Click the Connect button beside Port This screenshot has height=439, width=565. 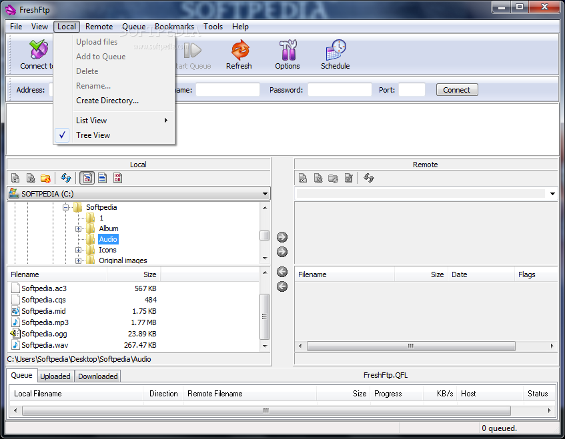pos(457,90)
